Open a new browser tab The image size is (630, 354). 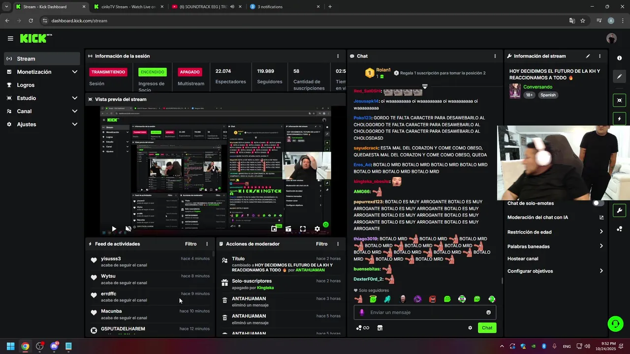[330, 7]
